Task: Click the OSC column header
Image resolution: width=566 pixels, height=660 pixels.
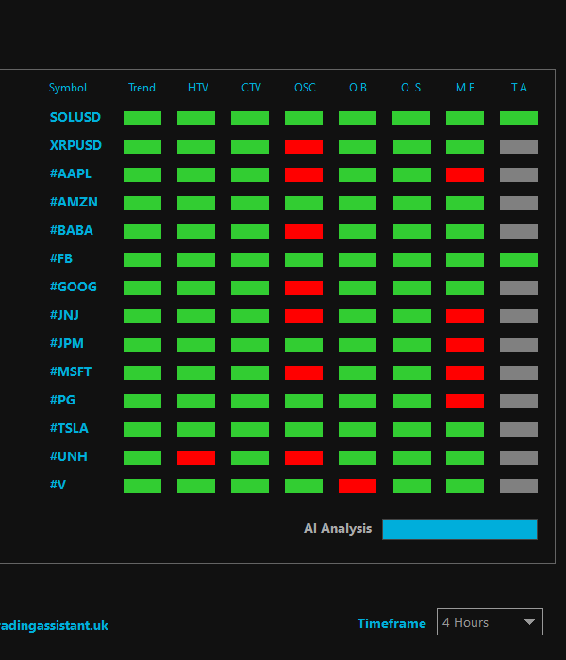Action: point(305,88)
